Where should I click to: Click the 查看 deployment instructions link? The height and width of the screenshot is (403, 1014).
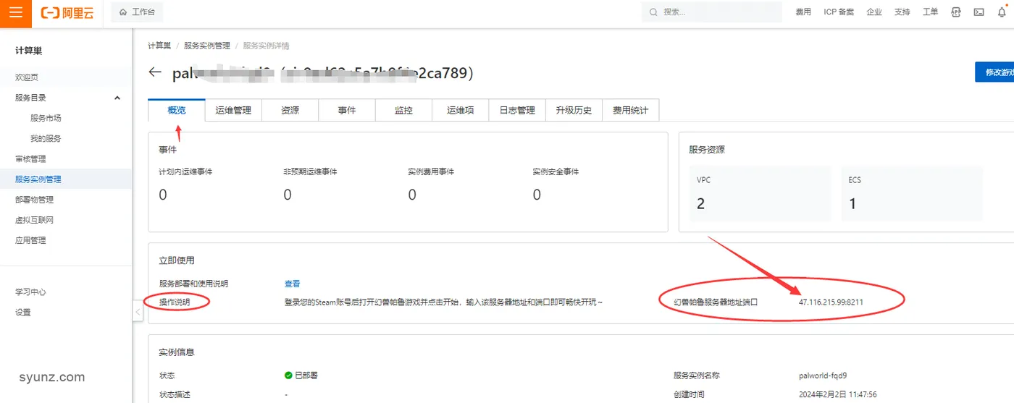tap(292, 284)
